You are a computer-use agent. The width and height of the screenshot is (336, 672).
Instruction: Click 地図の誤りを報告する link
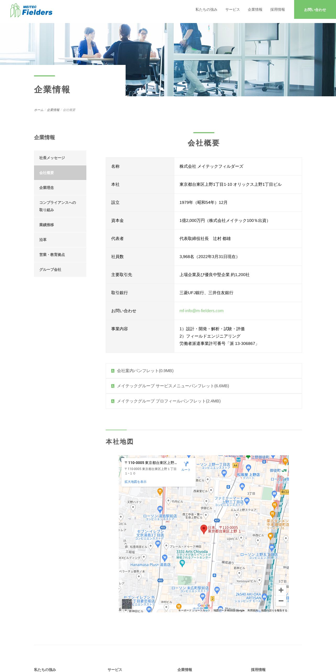click(x=274, y=610)
